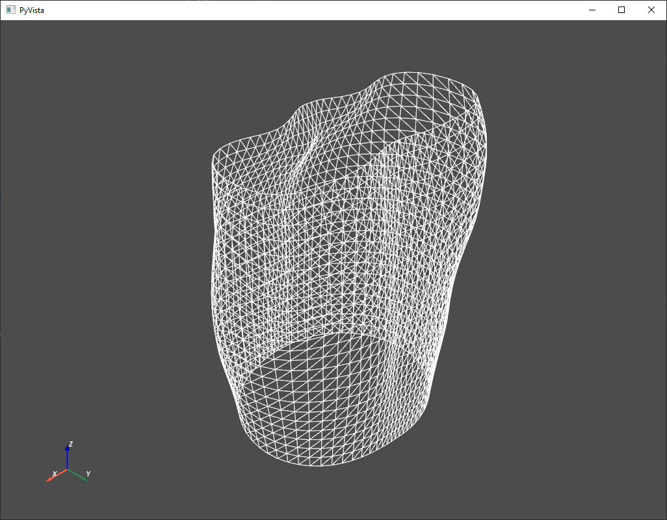This screenshot has width=667, height=520.
Task: Maximize the PyVista window
Action: [621, 10]
